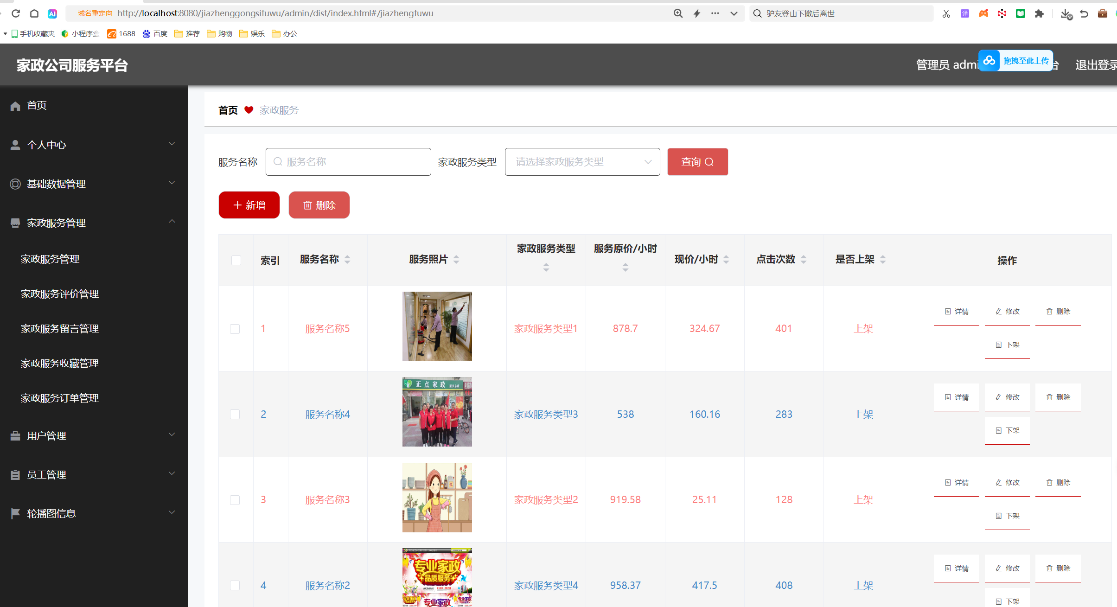Click the home icon beside 首页 in sidebar
This screenshot has height=607, width=1117.
click(14, 105)
